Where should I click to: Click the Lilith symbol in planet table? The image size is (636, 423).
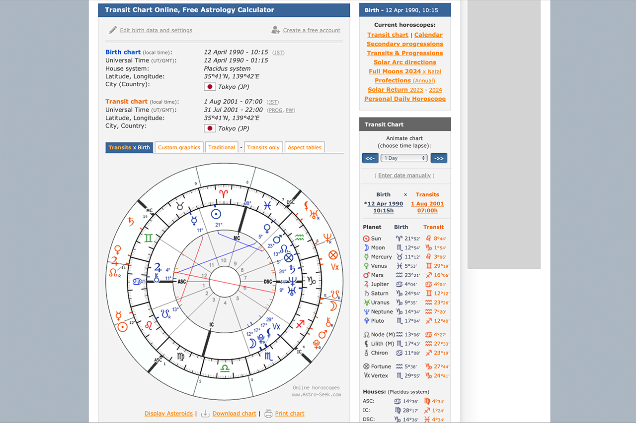click(x=367, y=344)
